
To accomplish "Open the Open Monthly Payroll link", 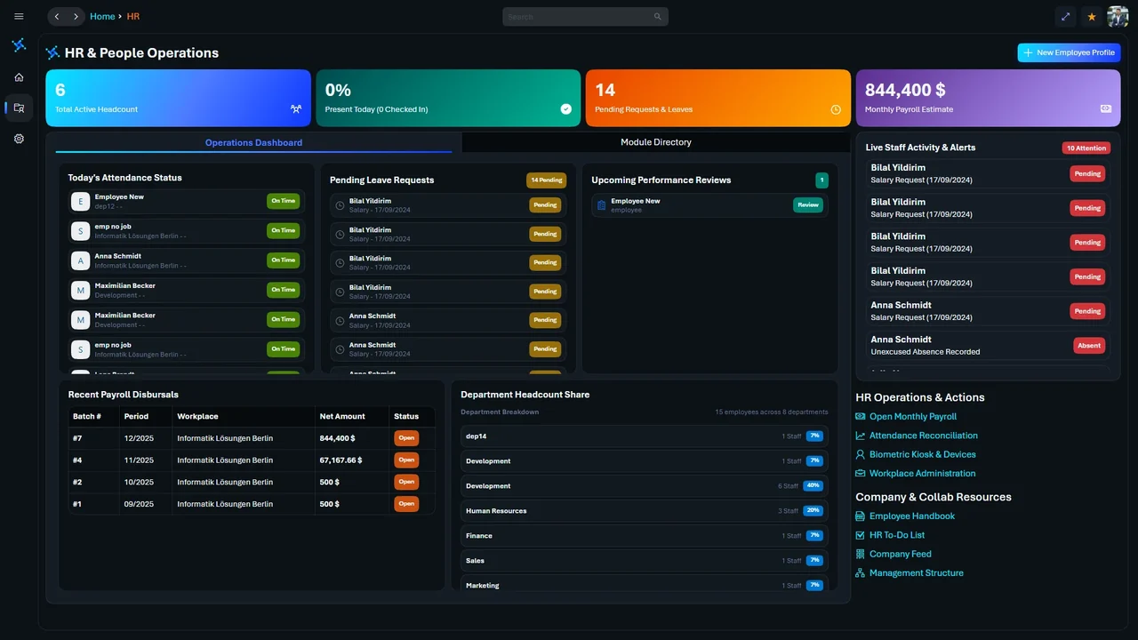I will click(x=913, y=417).
